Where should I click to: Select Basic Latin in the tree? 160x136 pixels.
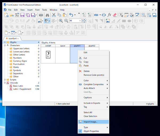(18, 86)
